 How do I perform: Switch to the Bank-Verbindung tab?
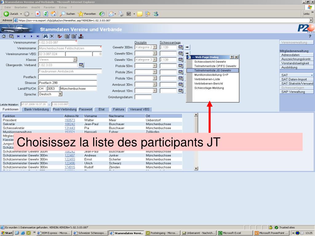(x=36, y=109)
